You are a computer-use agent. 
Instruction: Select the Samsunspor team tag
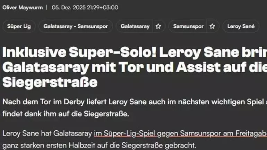coord(188,26)
